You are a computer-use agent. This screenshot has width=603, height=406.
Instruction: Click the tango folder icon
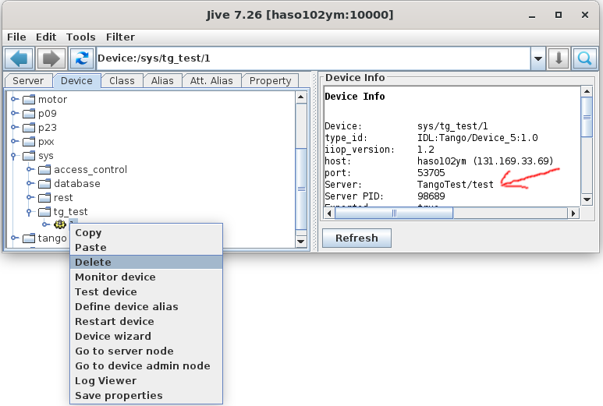pyautogui.click(x=29, y=238)
